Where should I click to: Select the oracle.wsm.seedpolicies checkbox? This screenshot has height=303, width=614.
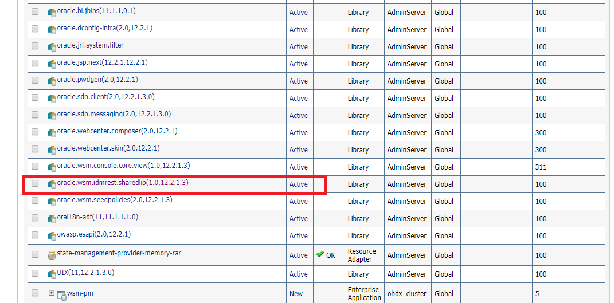point(35,200)
